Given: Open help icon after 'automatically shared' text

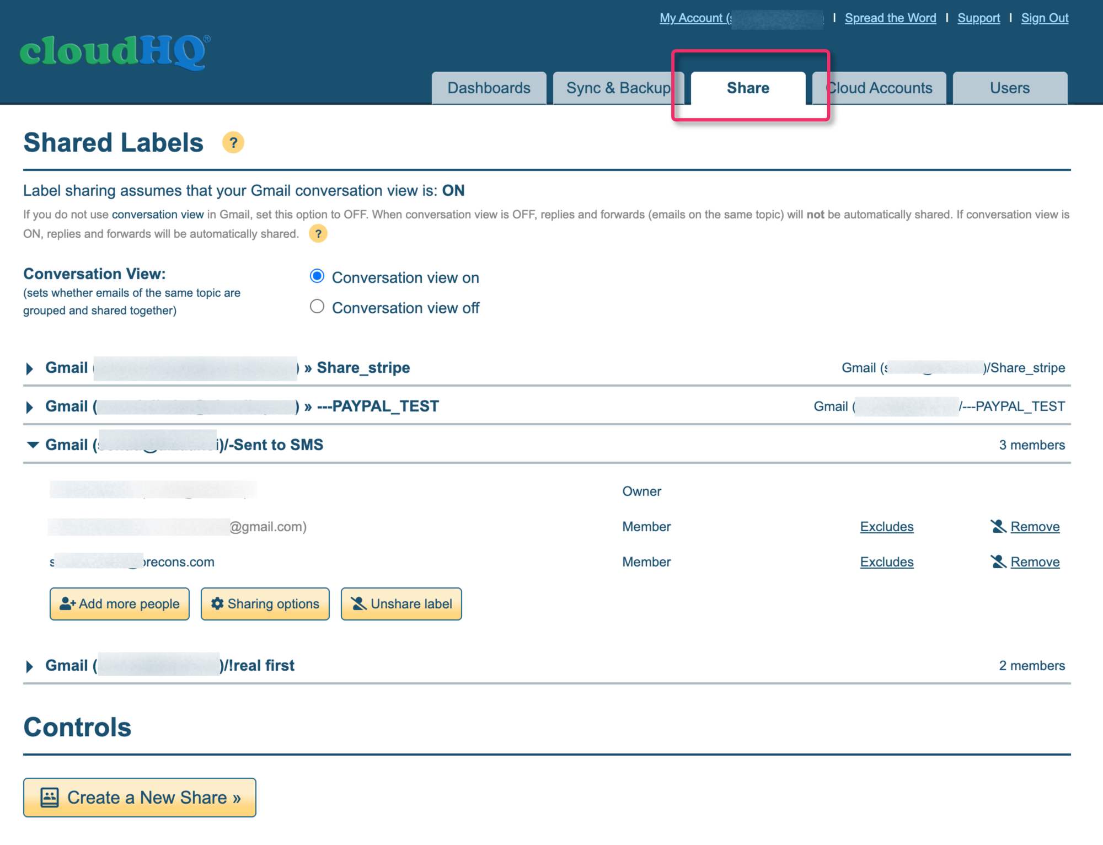Looking at the screenshot, I should [318, 234].
